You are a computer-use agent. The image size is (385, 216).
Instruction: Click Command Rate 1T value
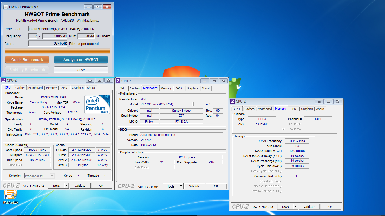[297, 176]
